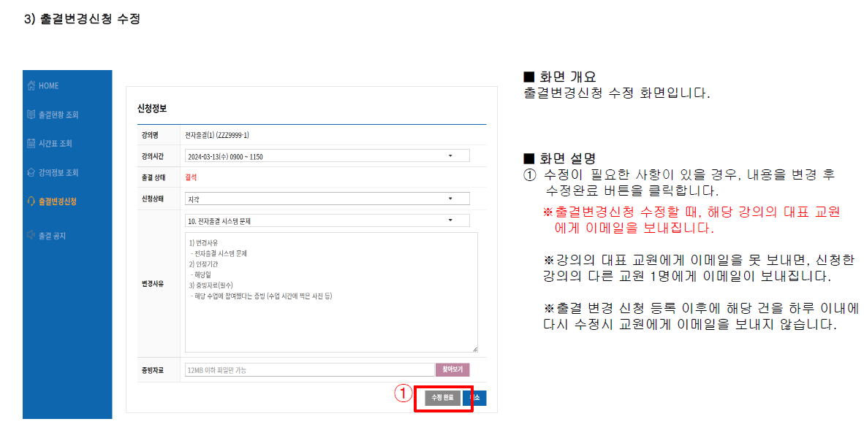864x427 pixels.
Task: Click the 증빙자료 file path field
Action: [309, 370]
